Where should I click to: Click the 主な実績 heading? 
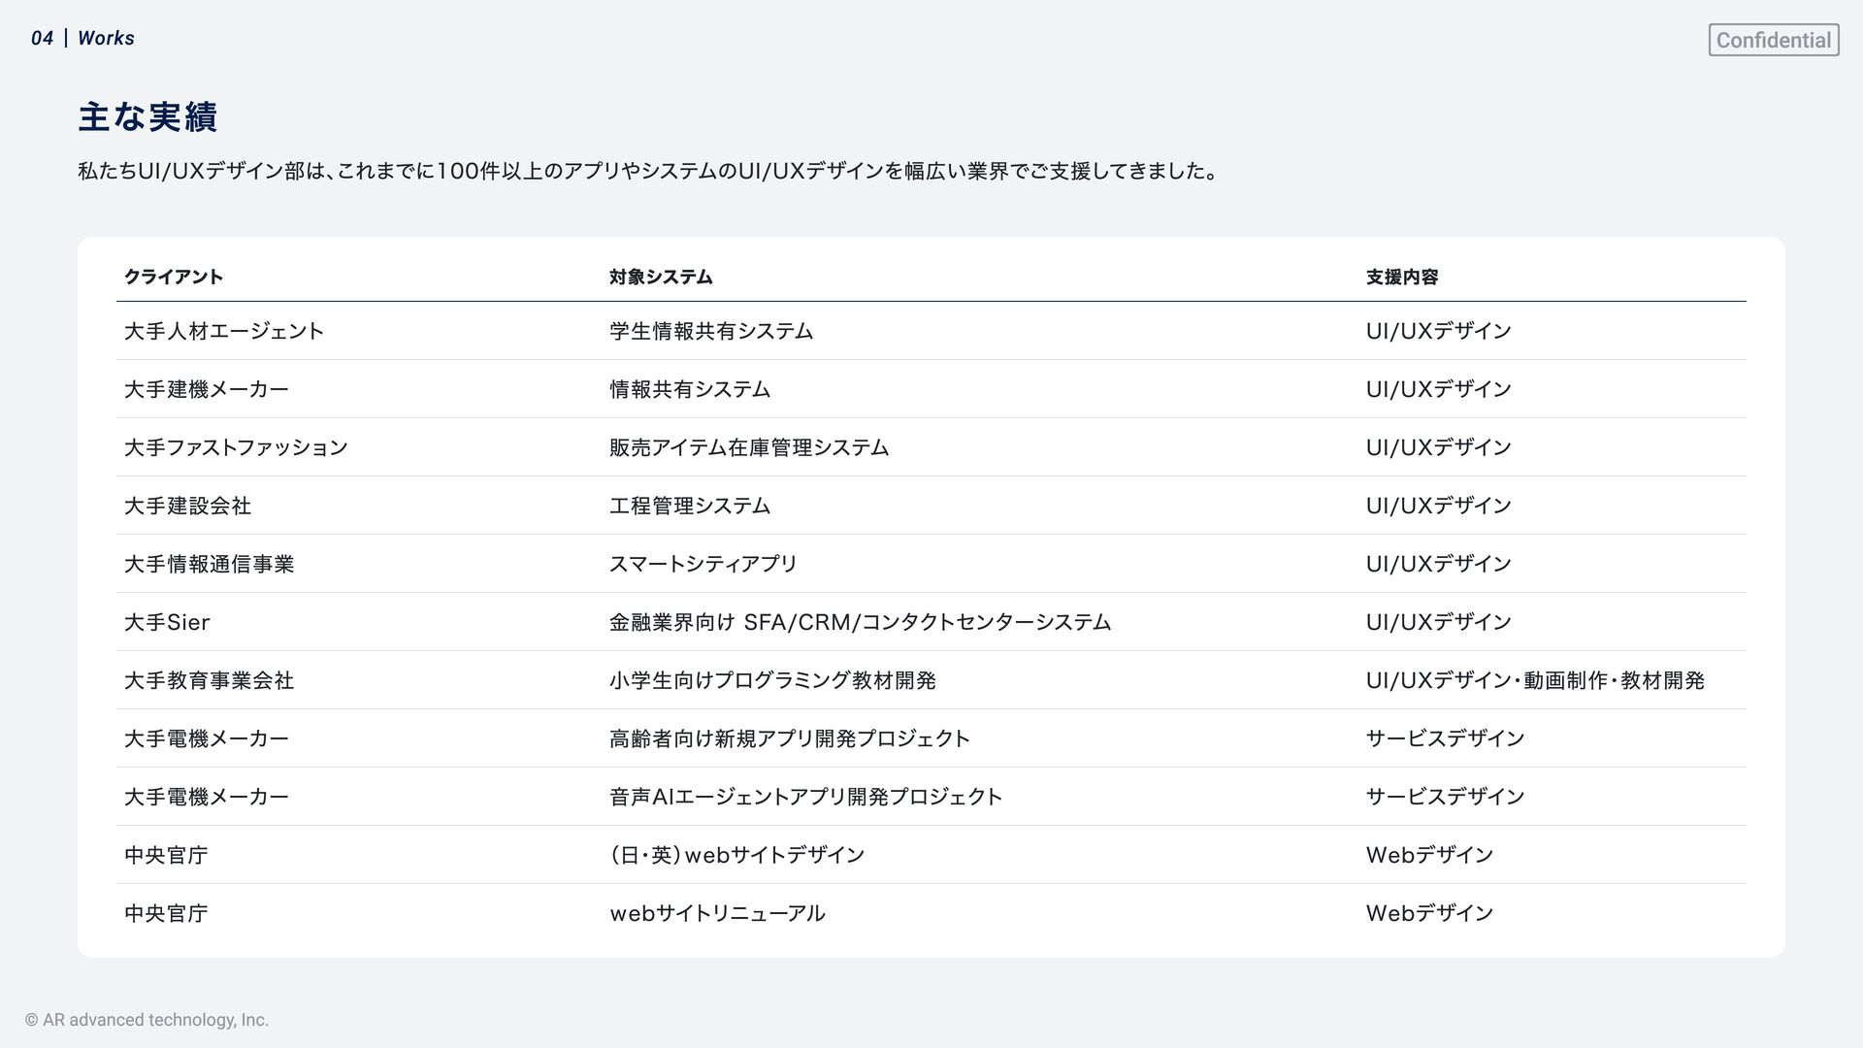147,117
